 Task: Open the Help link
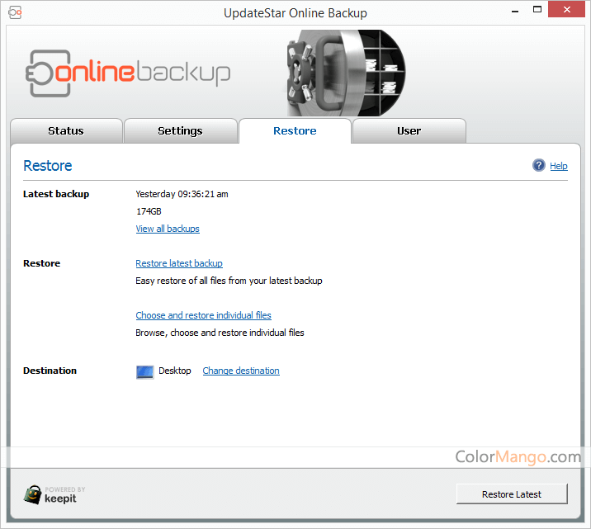click(559, 166)
